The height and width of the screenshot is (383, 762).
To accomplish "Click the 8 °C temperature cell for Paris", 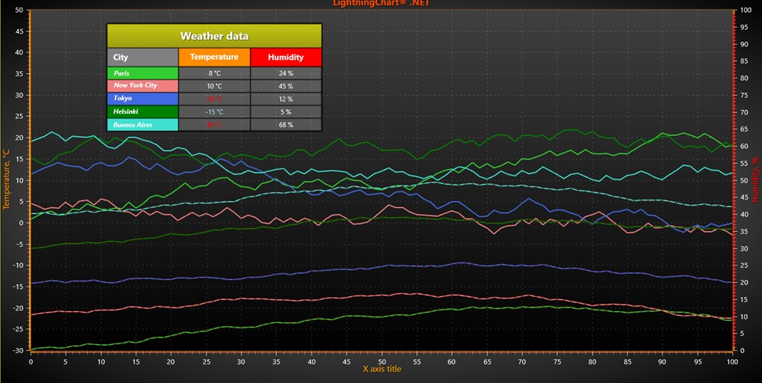I will pos(214,73).
